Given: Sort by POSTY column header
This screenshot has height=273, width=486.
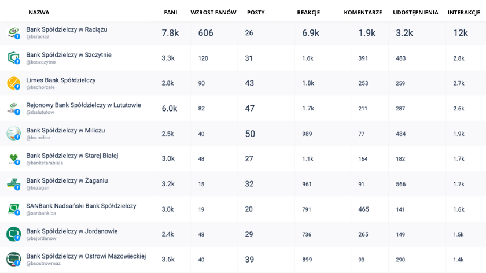Looking at the screenshot, I should [x=256, y=12].
